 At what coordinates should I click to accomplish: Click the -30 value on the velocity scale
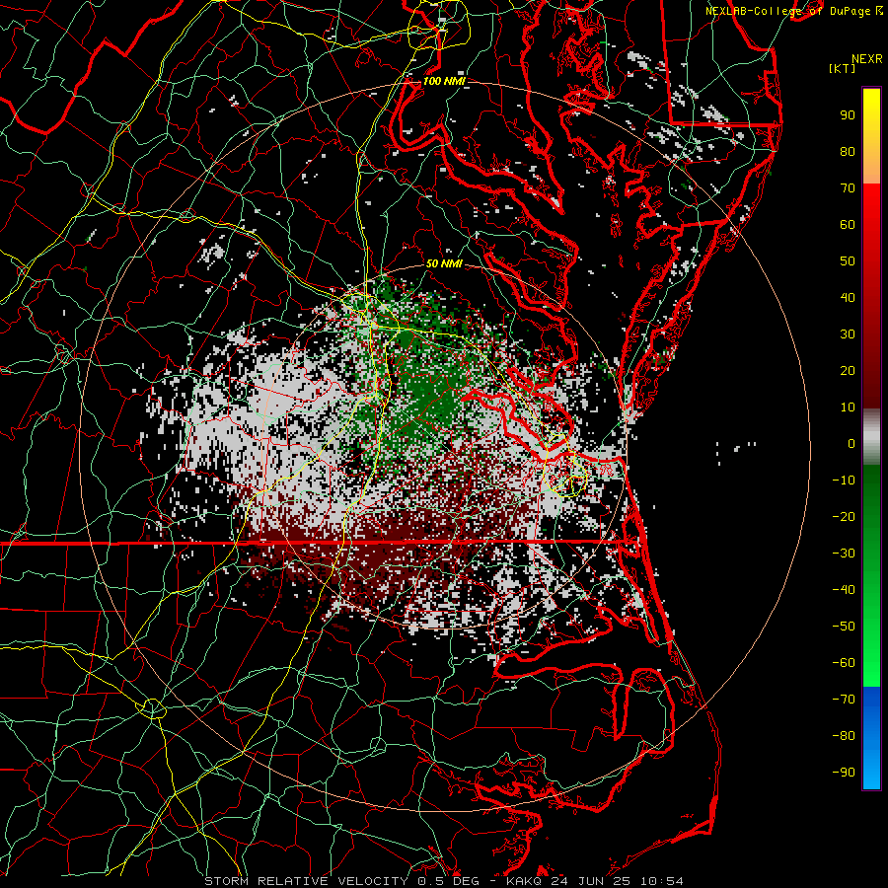point(844,554)
